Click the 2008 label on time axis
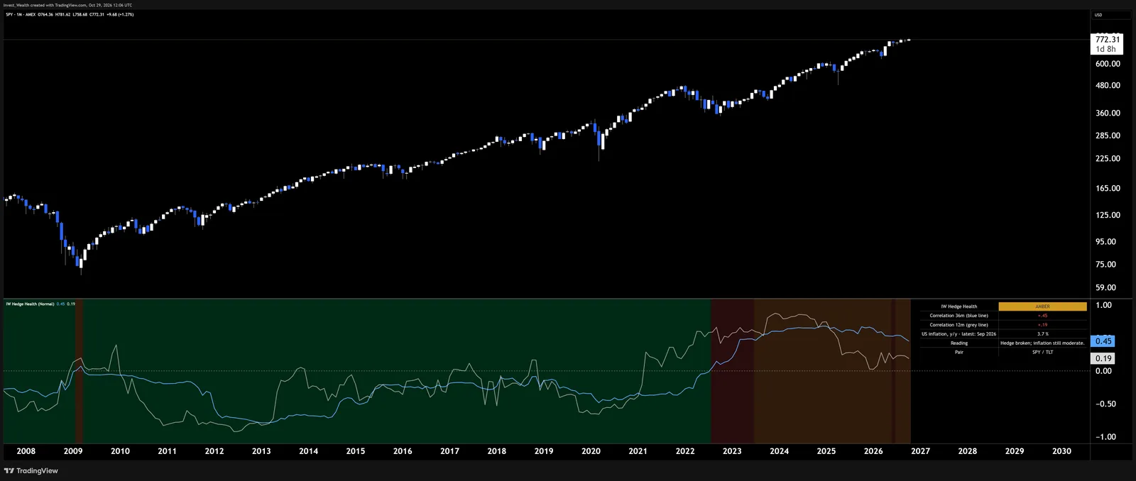Image resolution: width=1136 pixels, height=481 pixels. [26, 451]
